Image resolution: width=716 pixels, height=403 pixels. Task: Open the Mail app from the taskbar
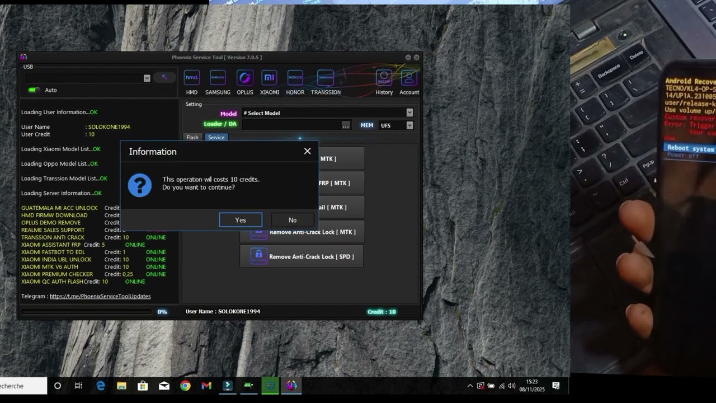pos(164,386)
